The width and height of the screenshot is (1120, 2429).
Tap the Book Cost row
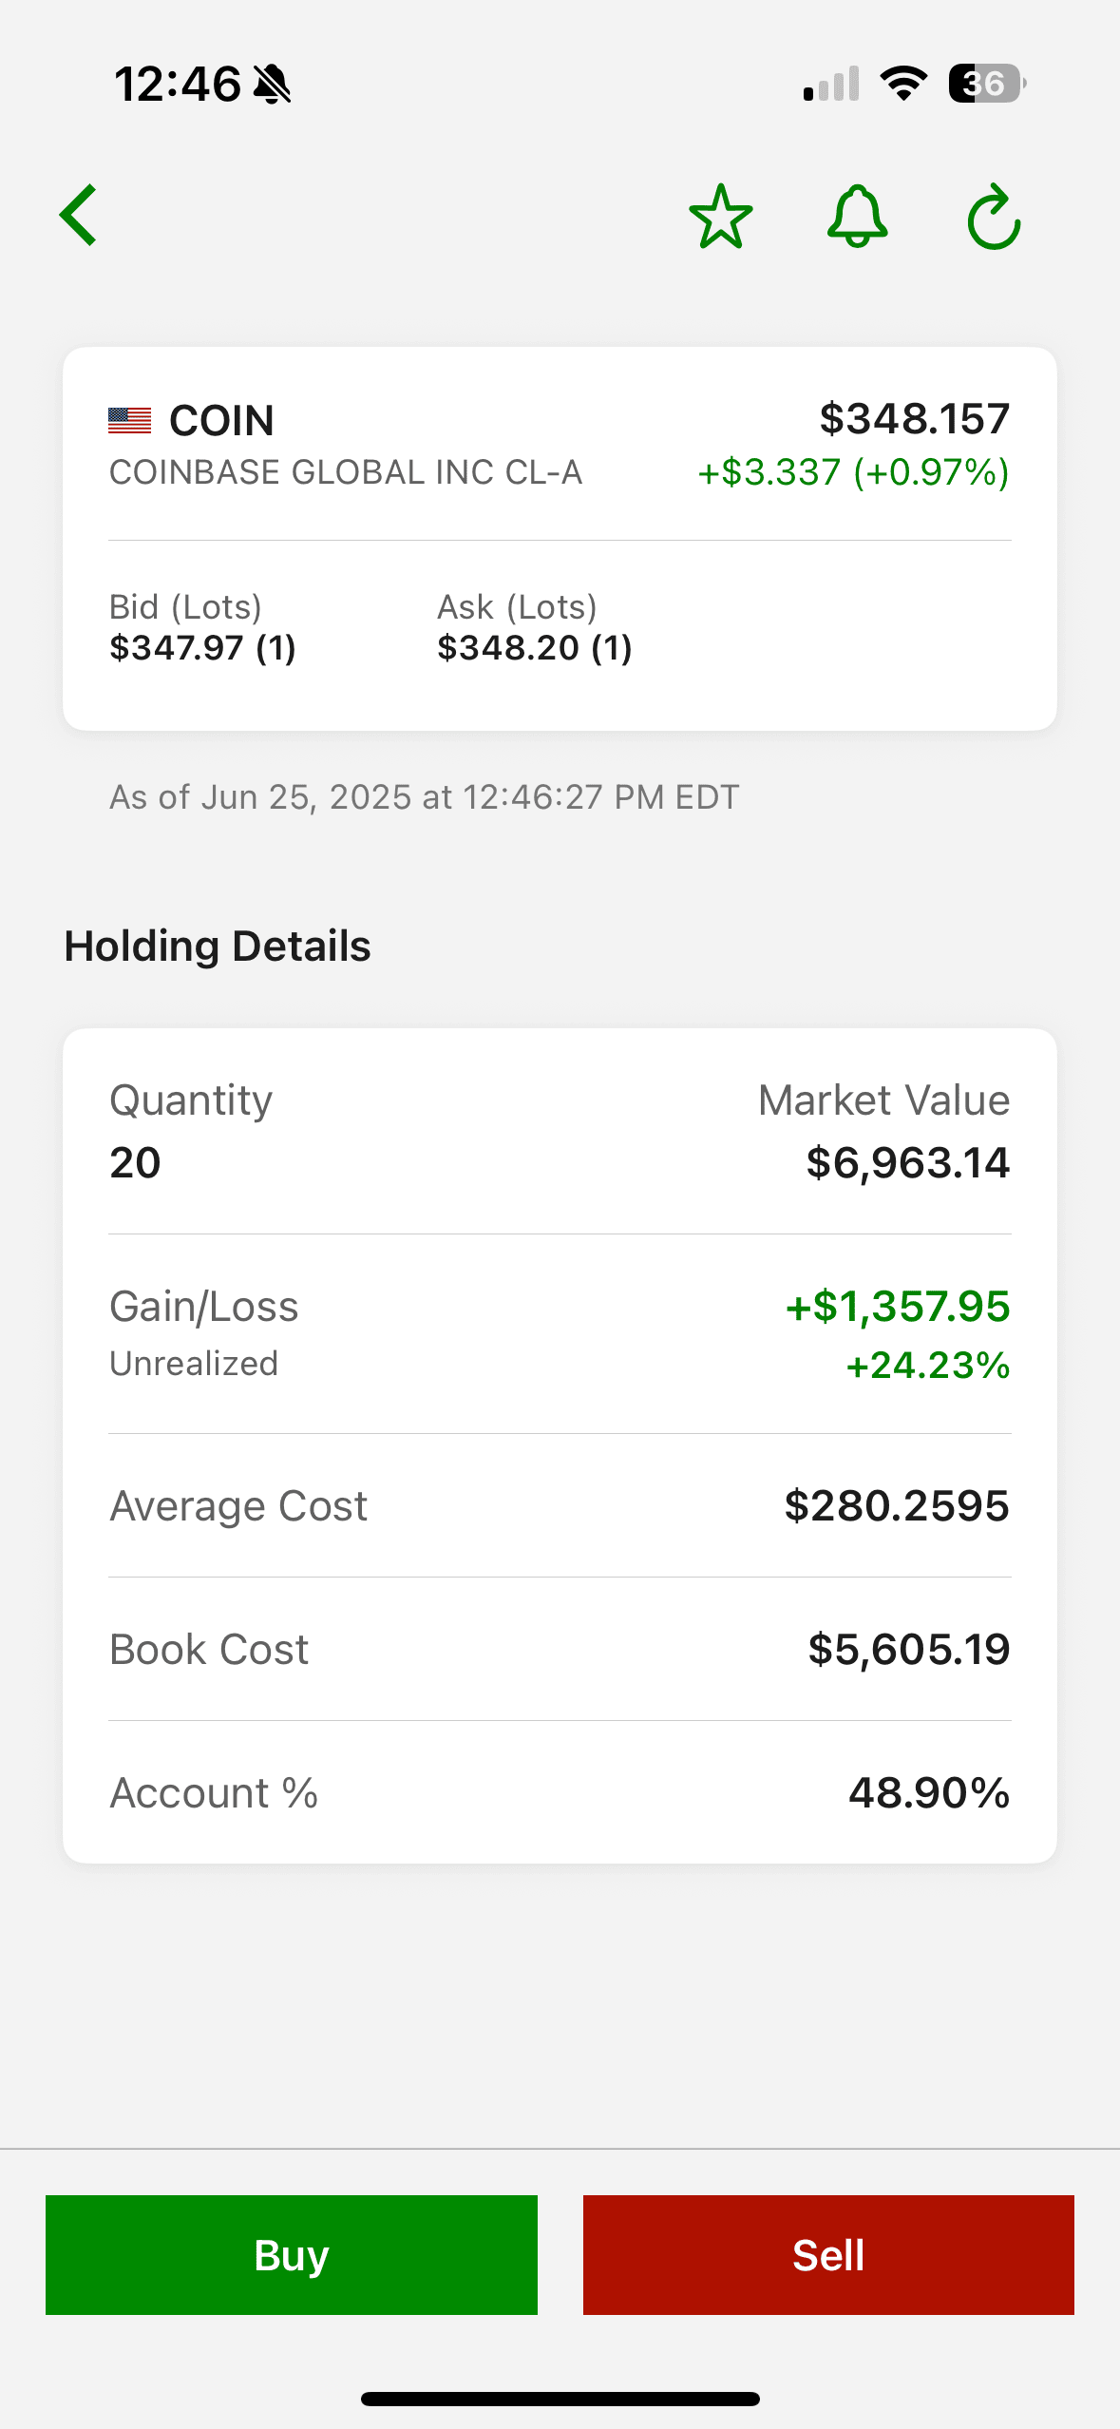[x=560, y=1649]
